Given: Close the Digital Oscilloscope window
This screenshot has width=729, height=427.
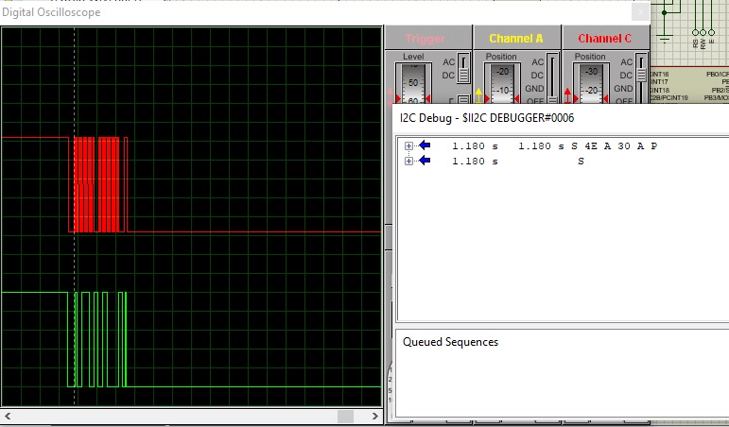Looking at the screenshot, I should (x=641, y=11).
